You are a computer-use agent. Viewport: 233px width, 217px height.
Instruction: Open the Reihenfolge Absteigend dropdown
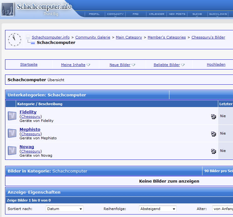[157, 209]
